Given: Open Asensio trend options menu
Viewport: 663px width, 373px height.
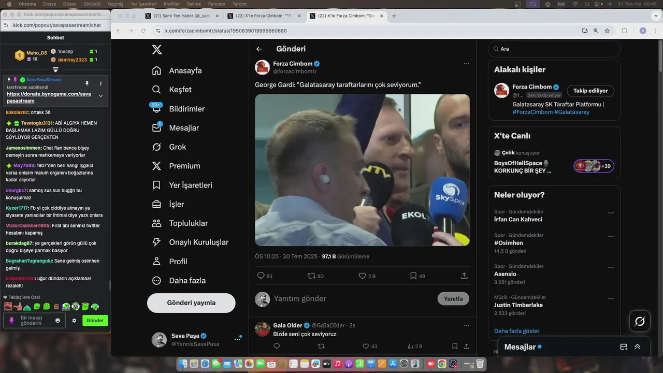Looking at the screenshot, I should (611, 267).
